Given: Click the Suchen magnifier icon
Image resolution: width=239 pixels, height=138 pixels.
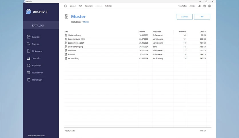Looking at the screenshot, I should coord(29,44).
